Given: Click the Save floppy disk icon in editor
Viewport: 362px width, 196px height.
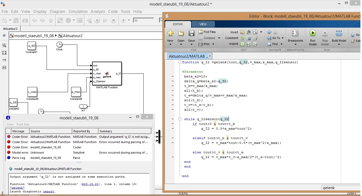Looking at the screenshot, I should [x=191, y=33].
